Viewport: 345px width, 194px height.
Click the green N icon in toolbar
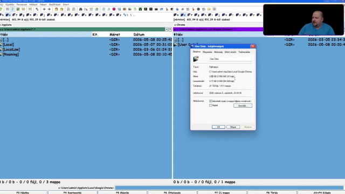140,9
